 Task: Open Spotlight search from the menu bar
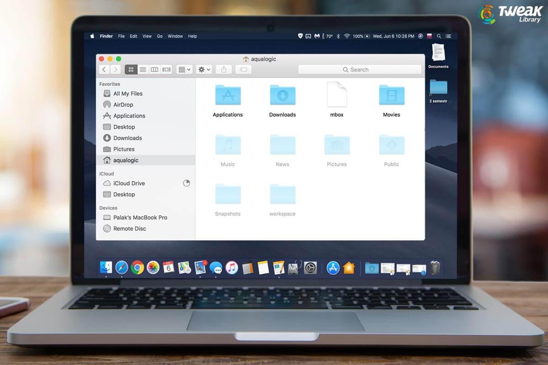pyautogui.click(x=439, y=36)
